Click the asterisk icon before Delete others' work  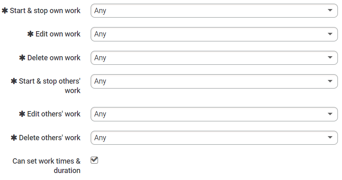pyautogui.click(x=14, y=138)
